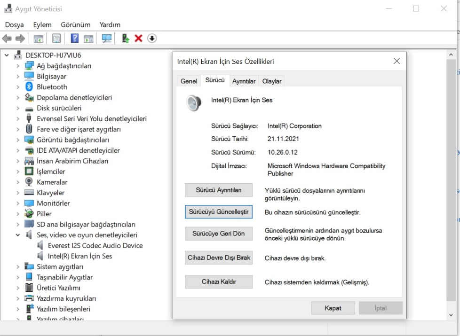Screen dimensions: 460x336
Task: Expand the Sistem aygıtları node
Action: coord(17,267)
